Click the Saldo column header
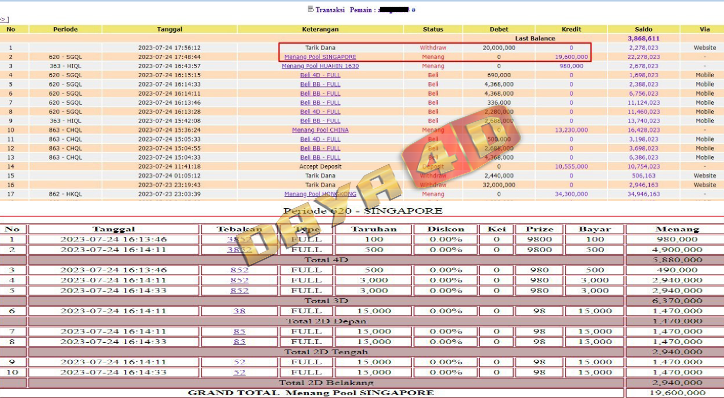Viewport: 724px width, 398px height. tap(643, 29)
